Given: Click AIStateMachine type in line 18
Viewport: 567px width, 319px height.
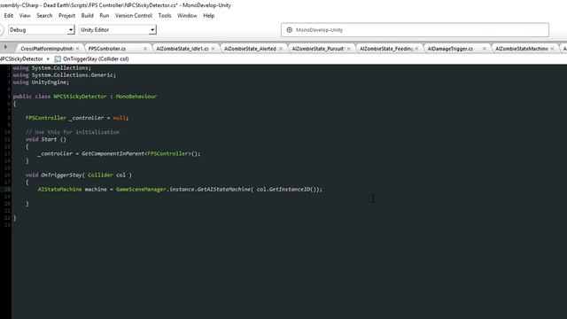Looking at the screenshot, I should [59, 189].
